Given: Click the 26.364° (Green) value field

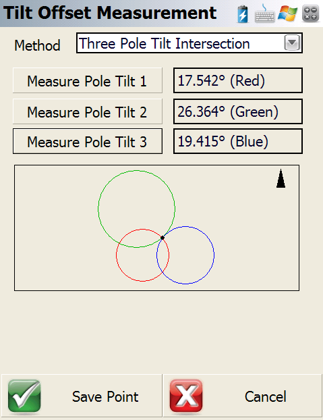Looking at the screenshot, I should pyautogui.click(x=238, y=111).
